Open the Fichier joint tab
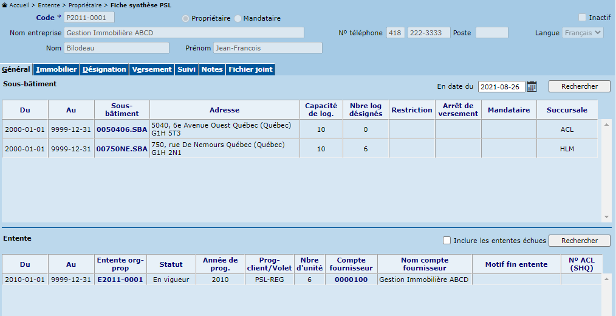The height and width of the screenshot is (316, 616). (250, 69)
